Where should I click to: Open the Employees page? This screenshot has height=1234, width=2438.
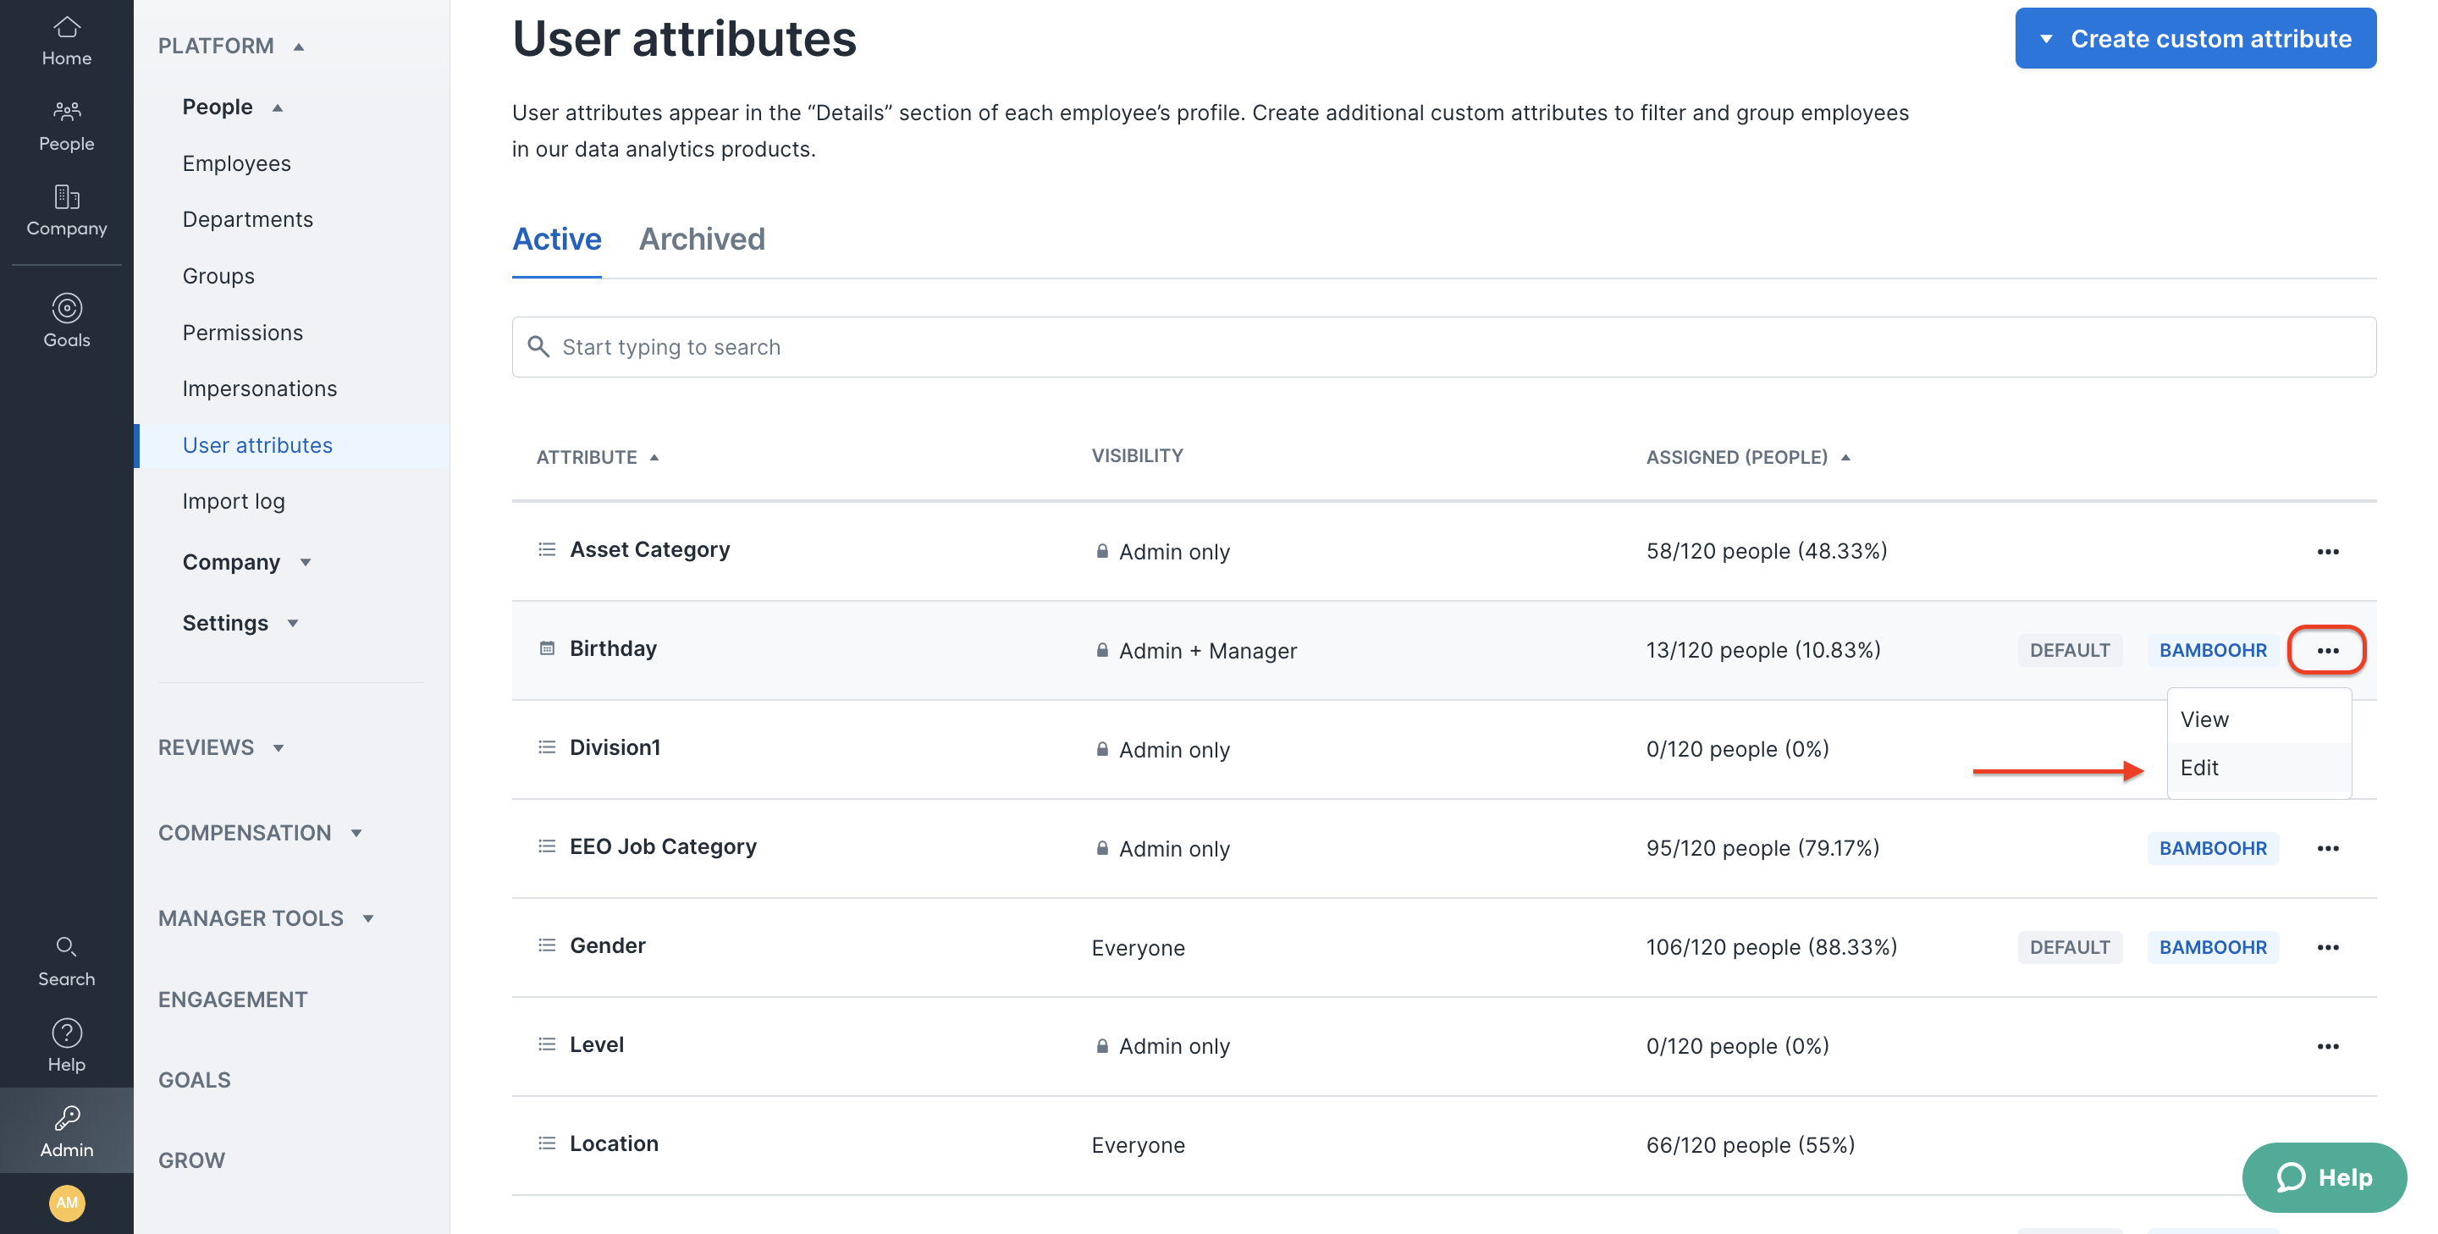coord(237,163)
